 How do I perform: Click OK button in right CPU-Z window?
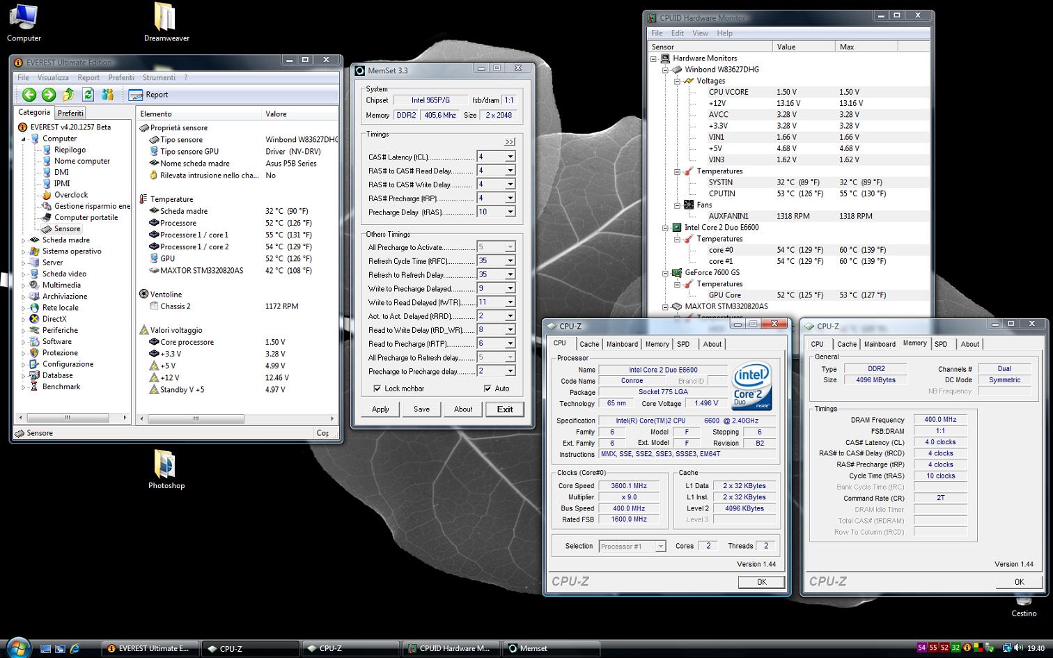coord(1019,582)
